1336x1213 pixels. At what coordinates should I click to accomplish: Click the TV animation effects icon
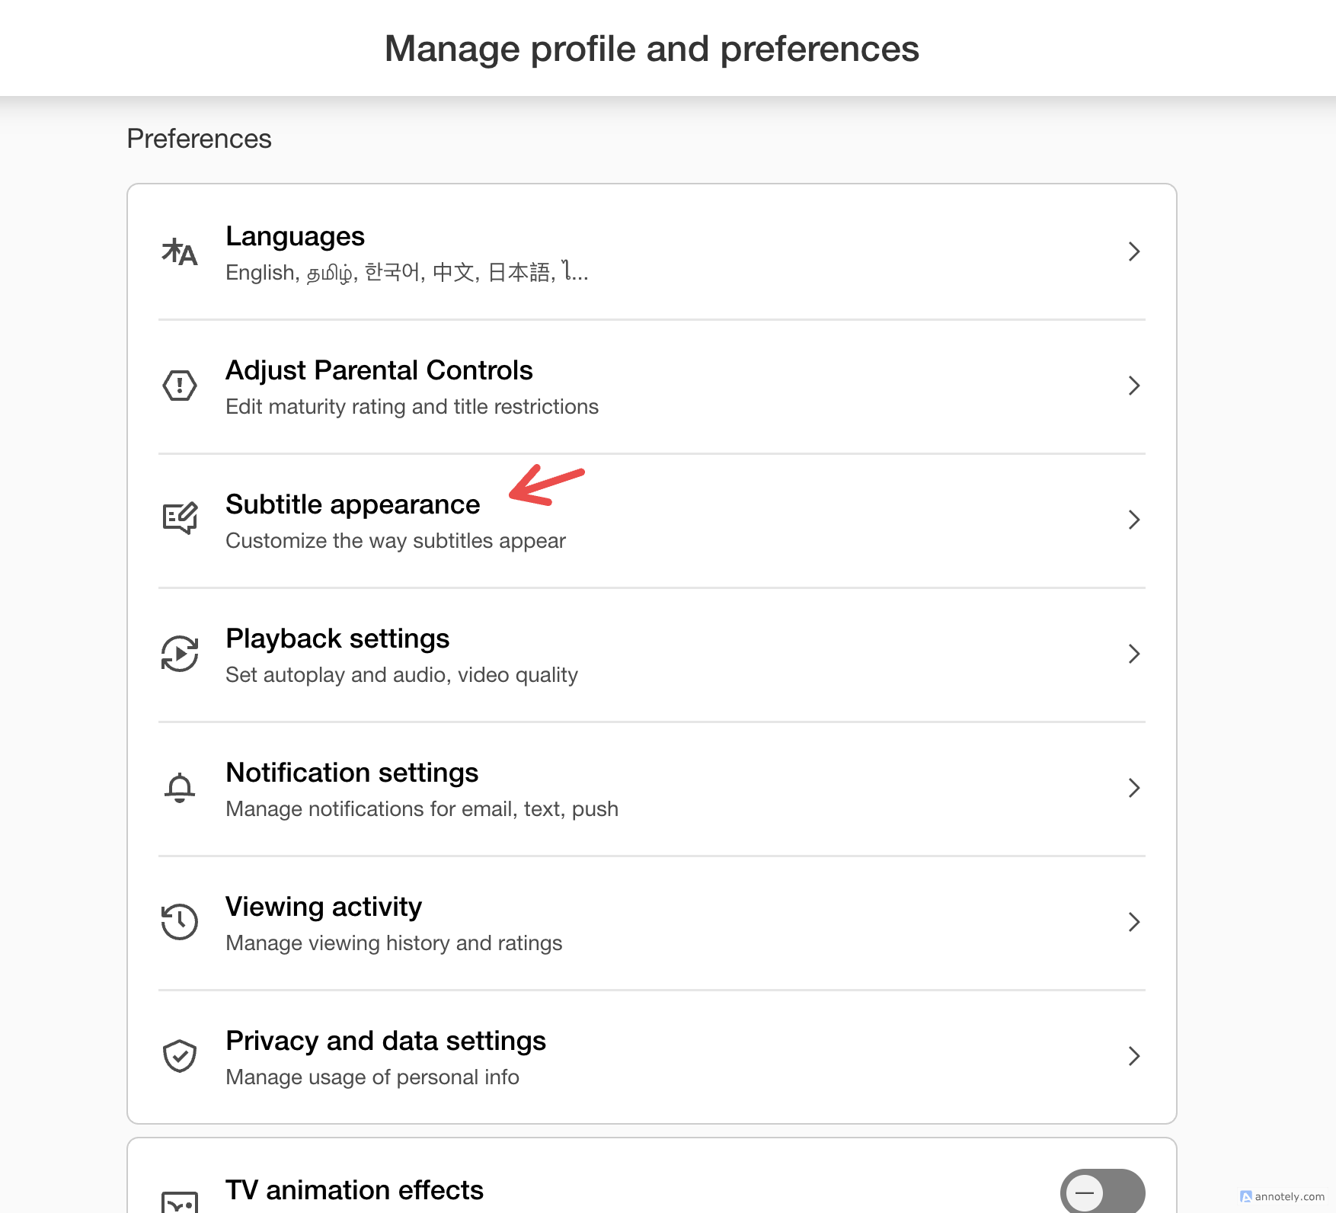pos(180,1202)
